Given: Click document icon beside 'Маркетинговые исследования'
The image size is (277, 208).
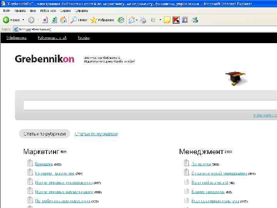Looking at the screenshot, I should (30, 181).
